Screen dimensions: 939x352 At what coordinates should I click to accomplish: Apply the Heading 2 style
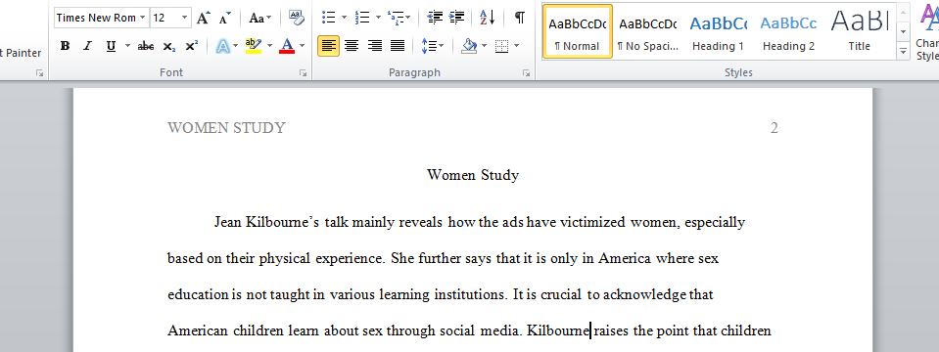click(x=788, y=31)
